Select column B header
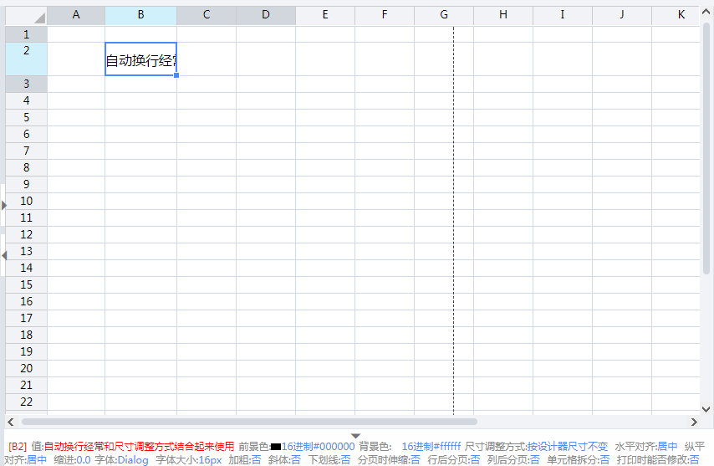This screenshot has width=714, height=466. coord(140,15)
